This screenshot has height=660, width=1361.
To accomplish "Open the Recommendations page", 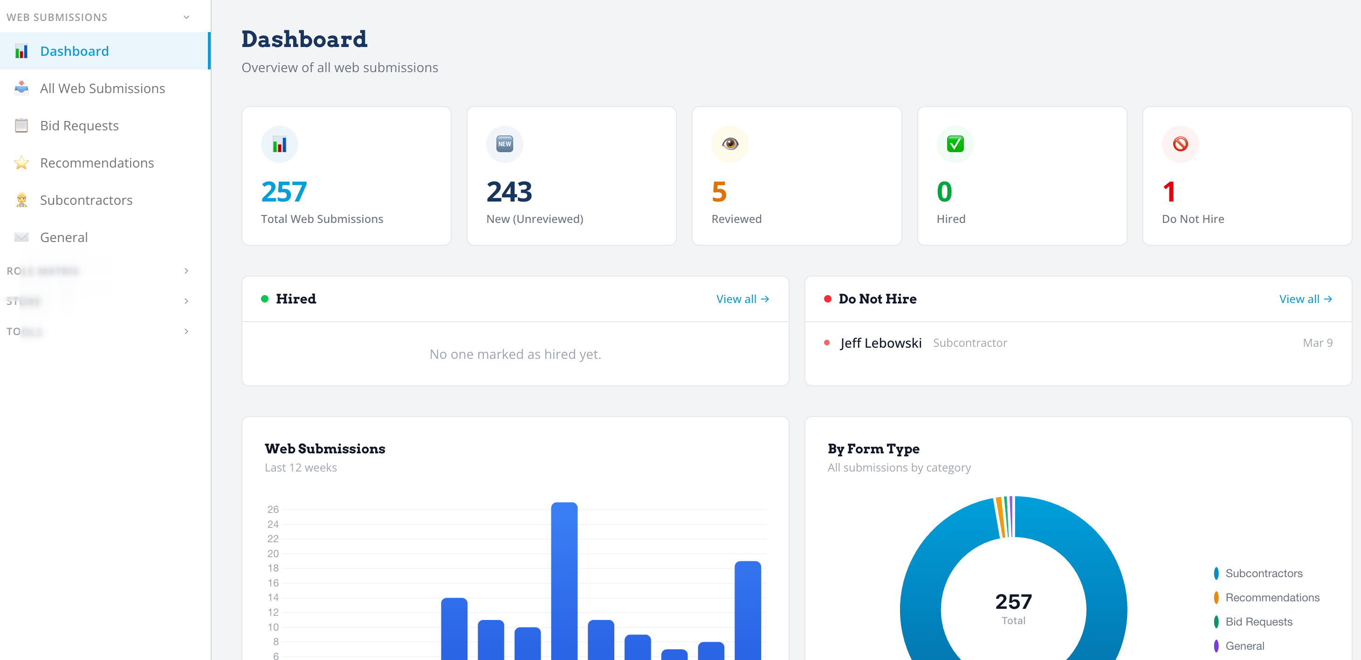I will click(x=105, y=162).
